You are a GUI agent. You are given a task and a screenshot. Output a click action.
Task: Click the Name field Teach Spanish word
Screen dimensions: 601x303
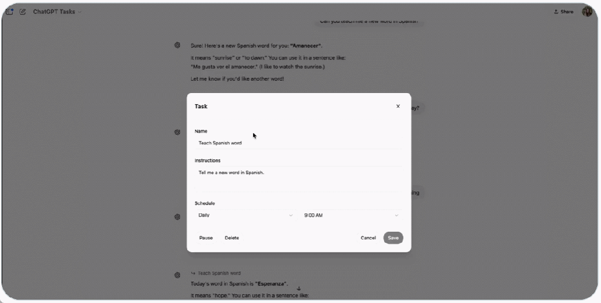tap(298, 143)
